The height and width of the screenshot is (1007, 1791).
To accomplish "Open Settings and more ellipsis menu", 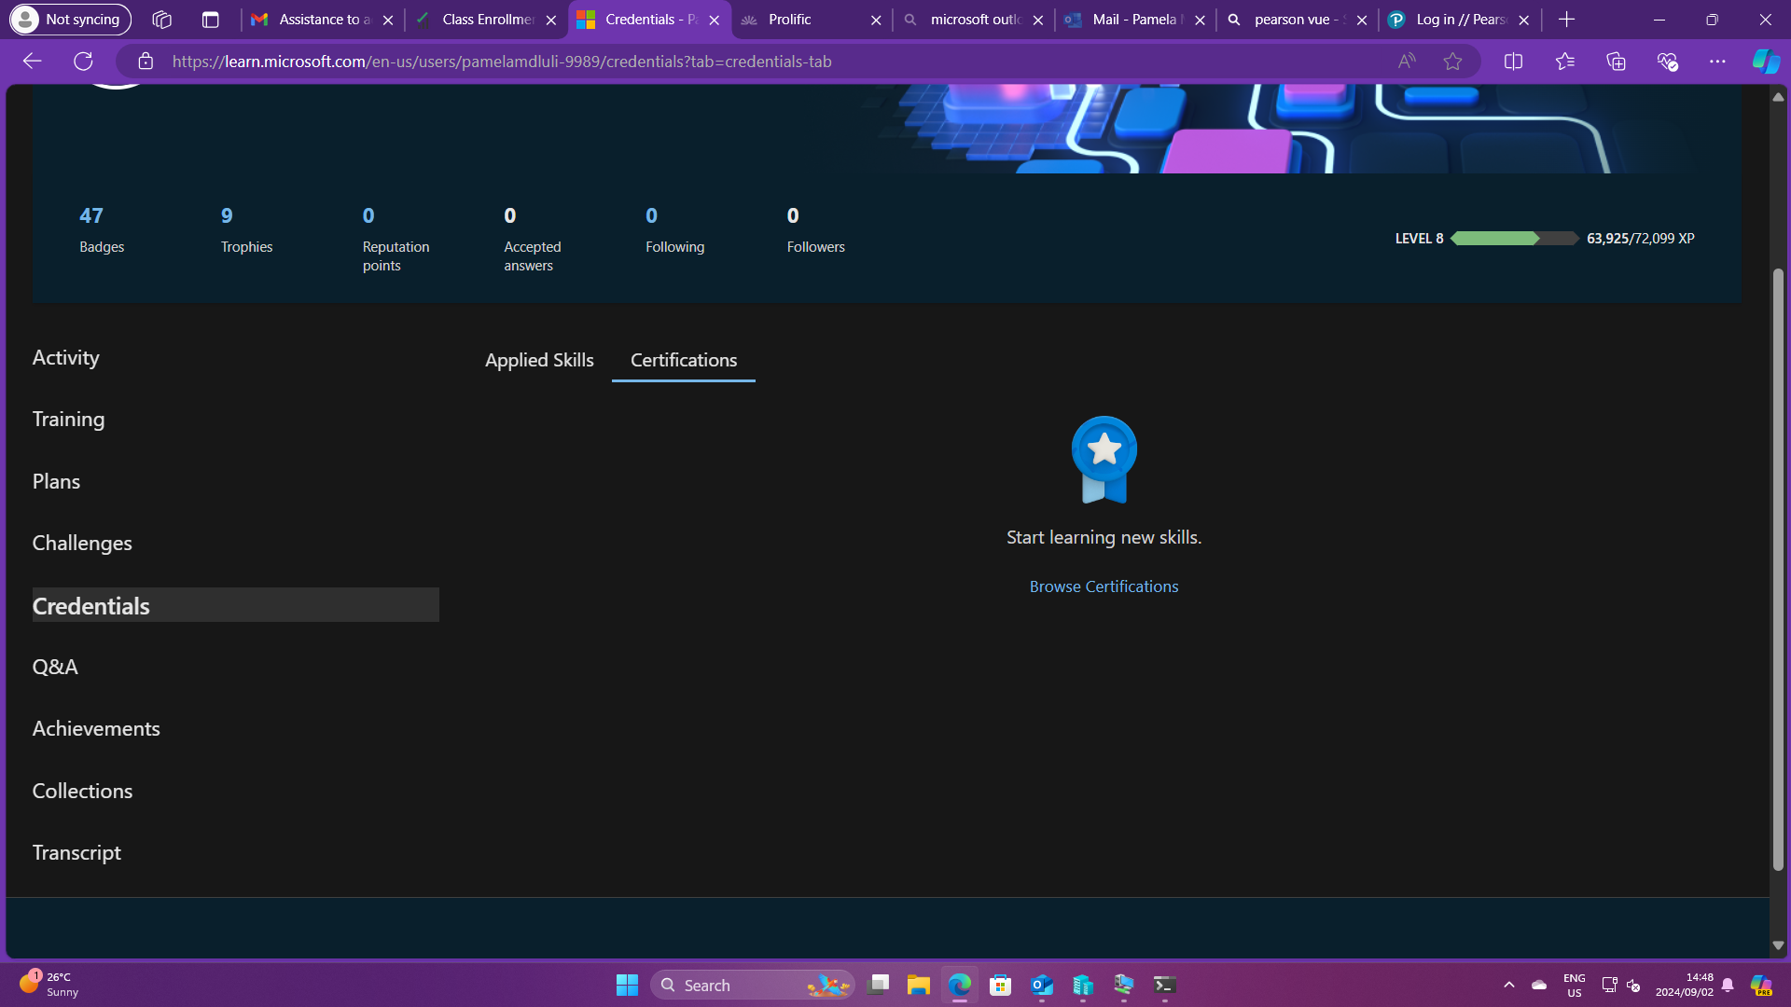I will coord(1717,62).
